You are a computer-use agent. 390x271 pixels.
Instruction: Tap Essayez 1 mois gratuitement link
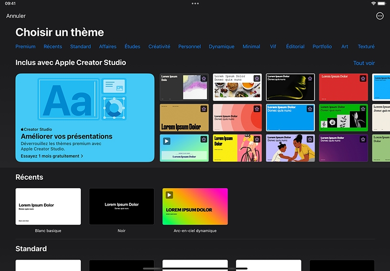point(52,156)
